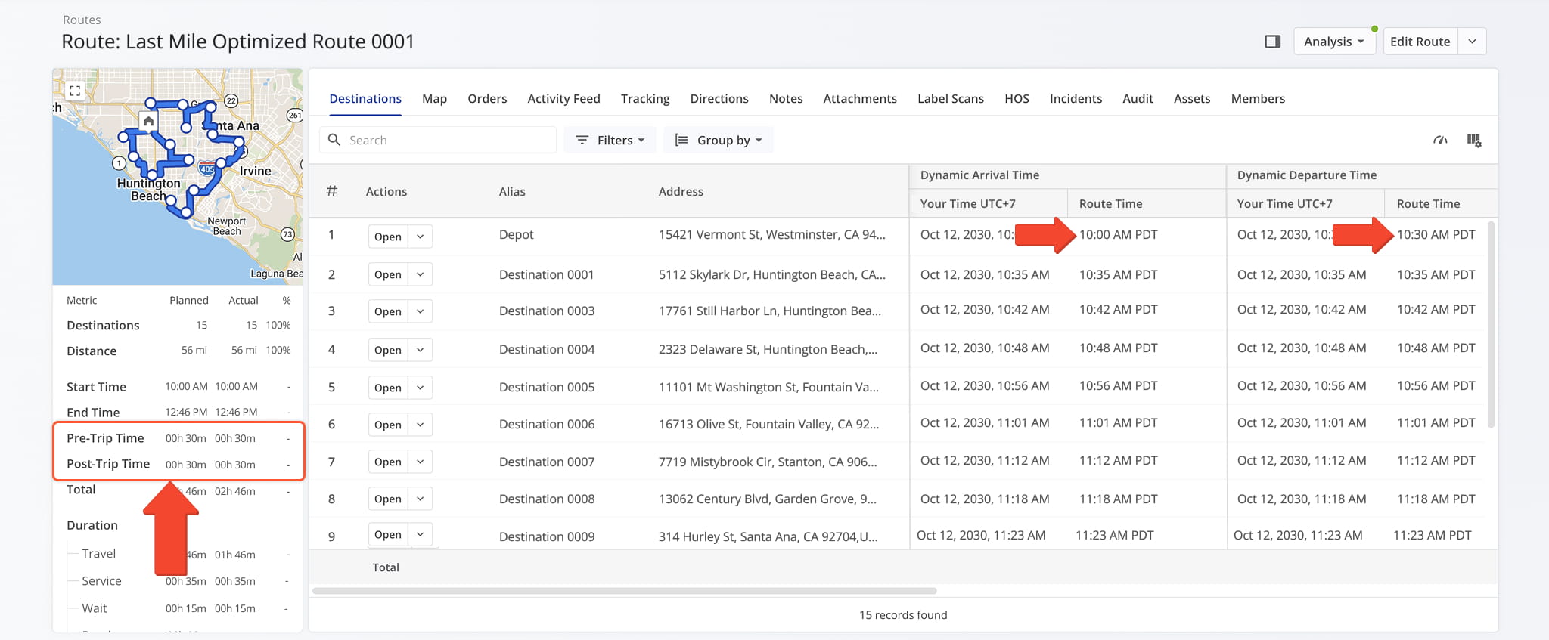Click the Routes breadcrumb link
This screenshot has width=1549, height=640.
(x=82, y=20)
